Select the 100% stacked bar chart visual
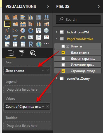 click(x=39, y=17)
